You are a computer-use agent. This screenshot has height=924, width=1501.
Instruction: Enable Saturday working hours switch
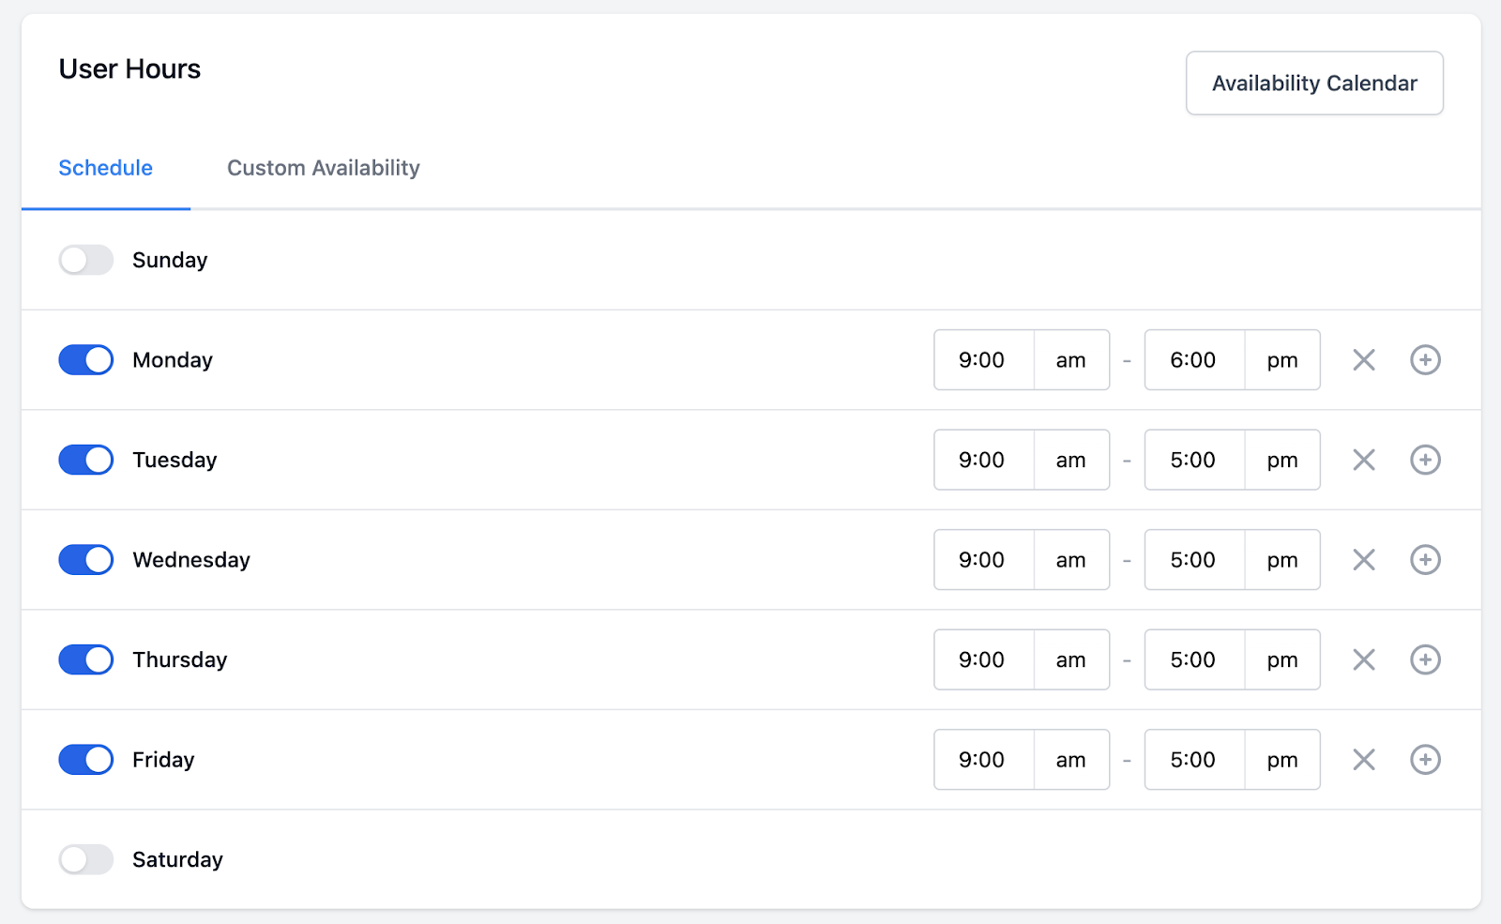point(86,859)
